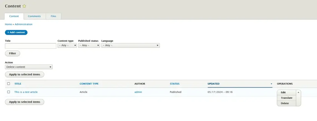Switch to the Comments tab
Viewport: 317px width, 121px height.
34,16
